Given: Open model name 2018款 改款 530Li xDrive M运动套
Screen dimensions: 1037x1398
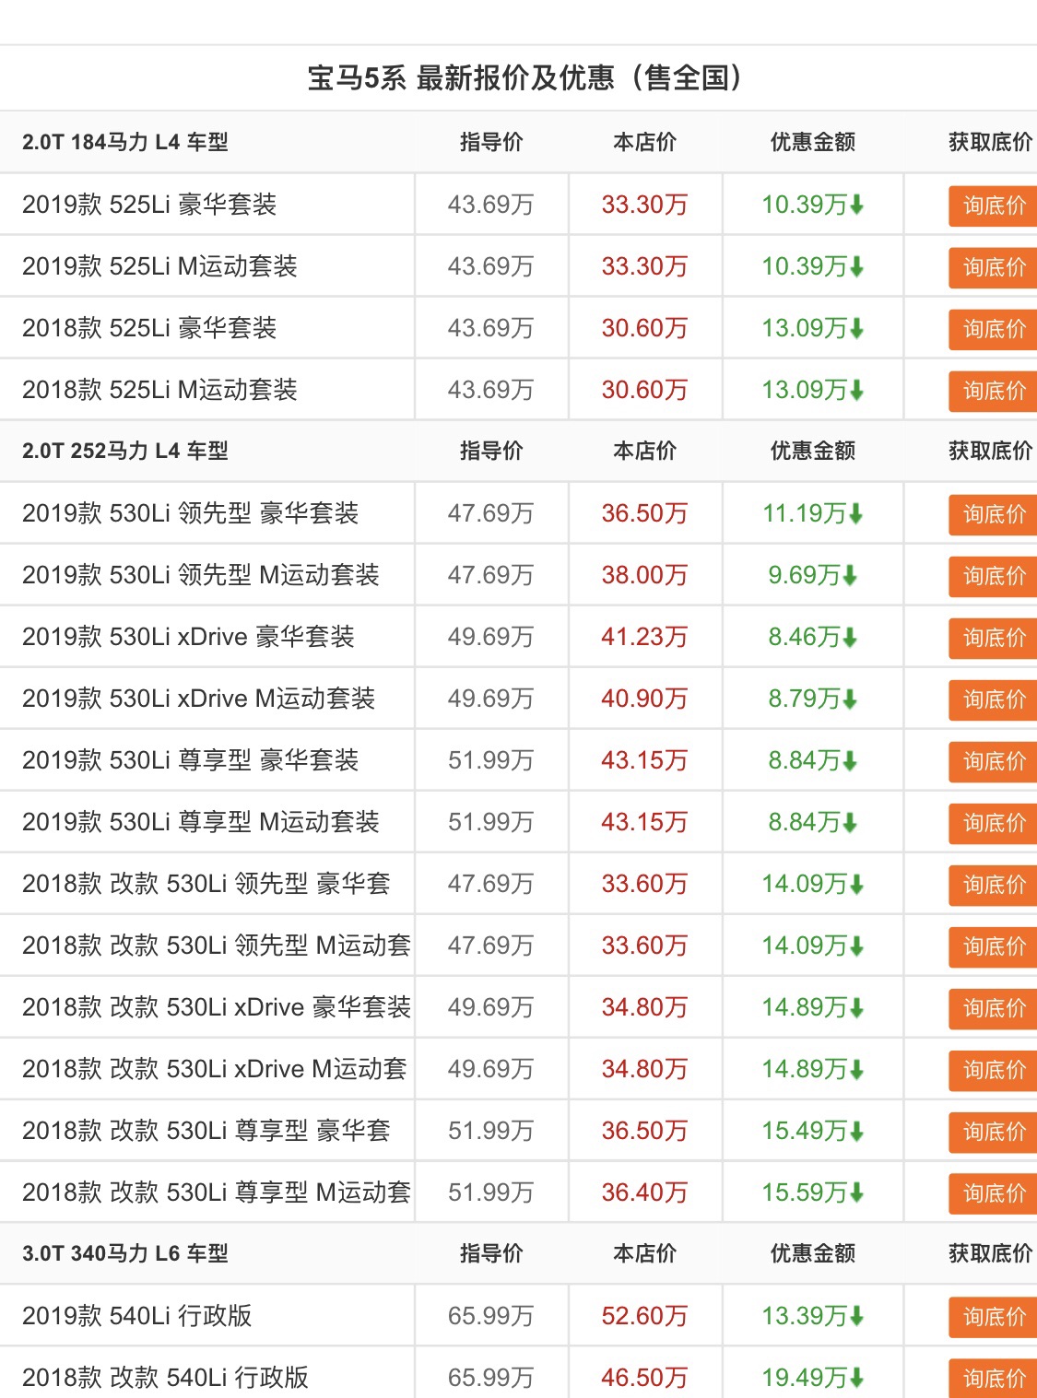Looking at the screenshot, I should click(215, 1069).
